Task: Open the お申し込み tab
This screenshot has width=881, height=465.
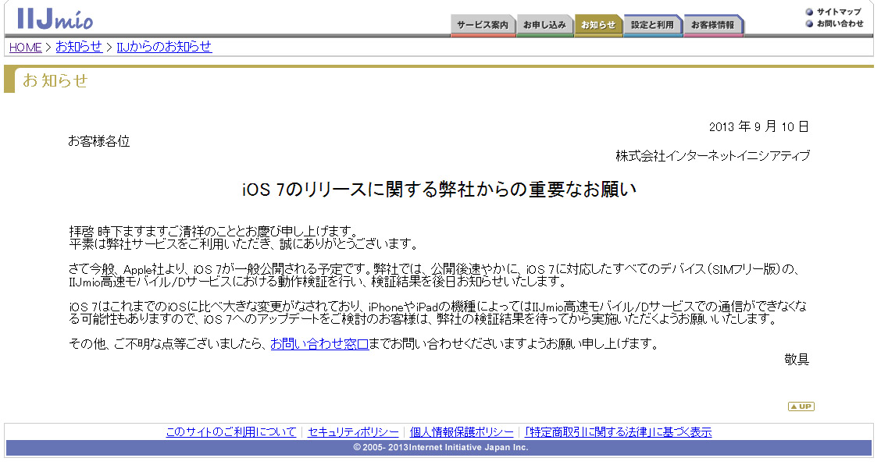Action: (544, 25)
